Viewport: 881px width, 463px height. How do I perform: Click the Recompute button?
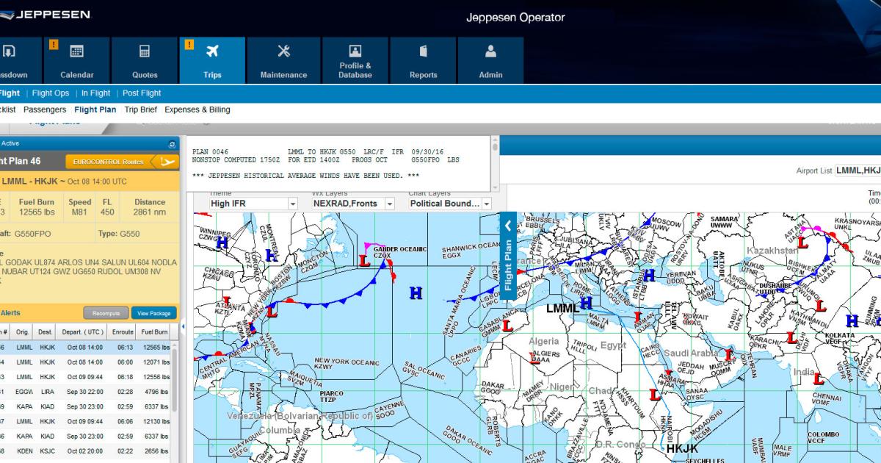coord(106,312)
